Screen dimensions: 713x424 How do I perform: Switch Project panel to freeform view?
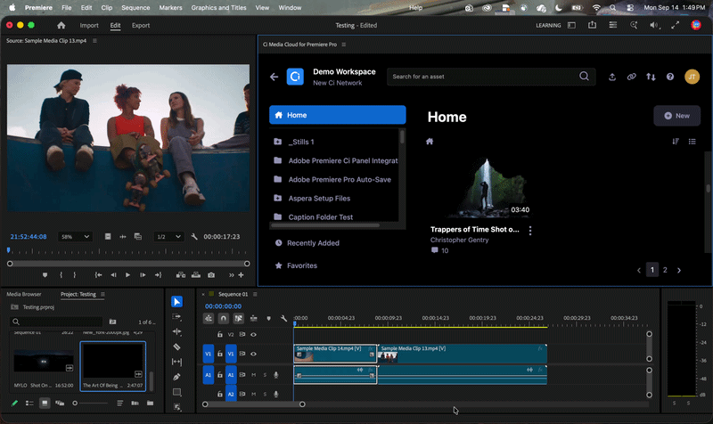pyautogui.click(x=60, y=404)
